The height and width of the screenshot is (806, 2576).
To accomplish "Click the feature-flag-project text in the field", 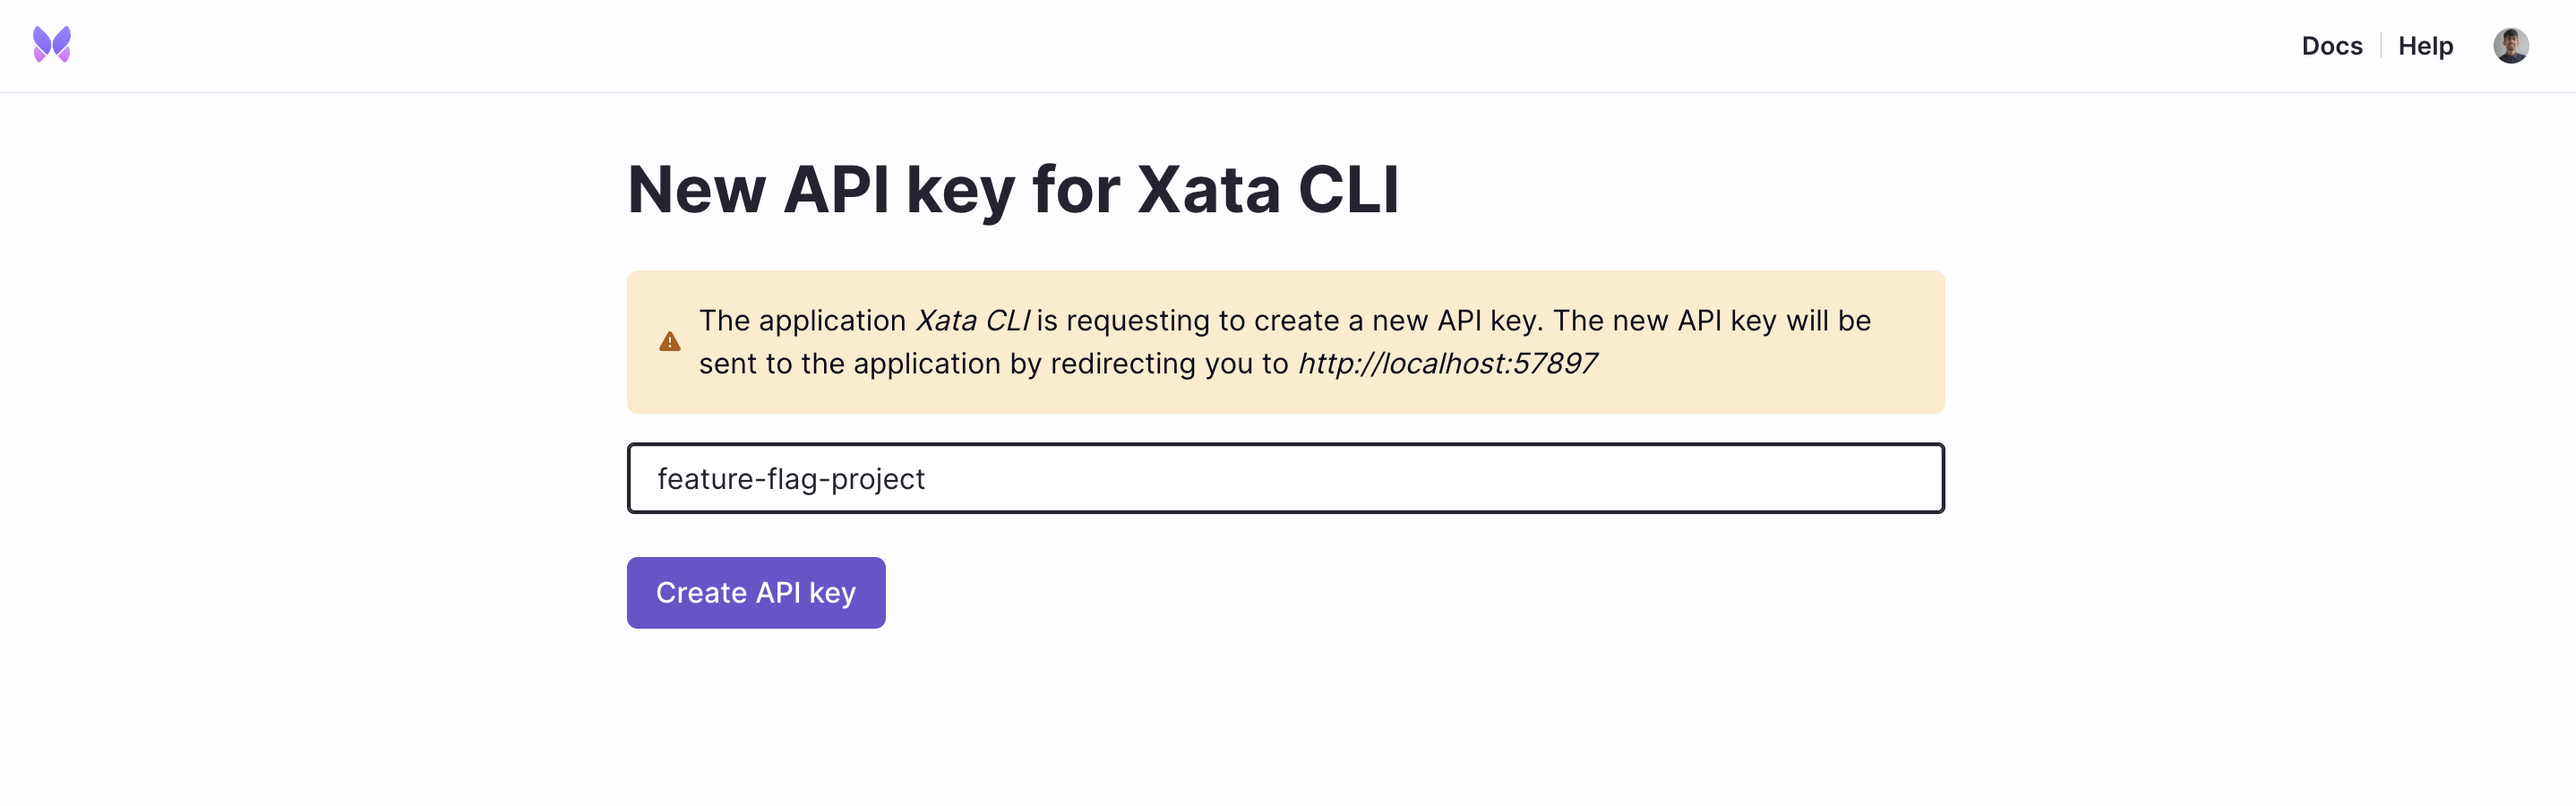I will point(791,479).
